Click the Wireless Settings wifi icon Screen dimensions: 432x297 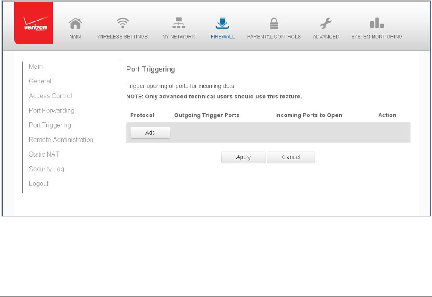coord(123,23)
